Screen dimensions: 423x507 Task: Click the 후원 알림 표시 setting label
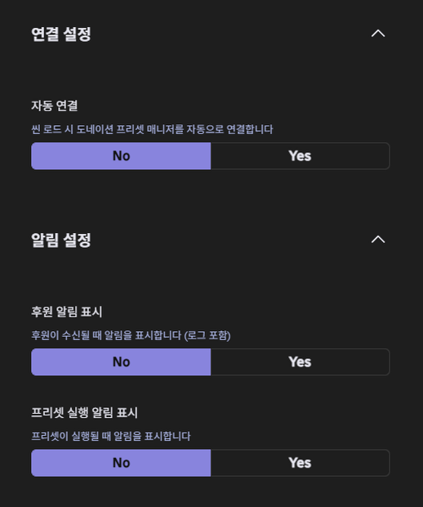point(67,312)
